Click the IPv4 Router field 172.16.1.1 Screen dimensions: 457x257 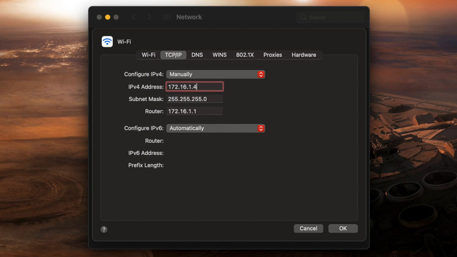click(x=195, y=111)
